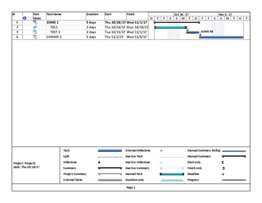Select the SOME 1 summary task name
This screenshot has height=203, width=262.
(53, 22)
